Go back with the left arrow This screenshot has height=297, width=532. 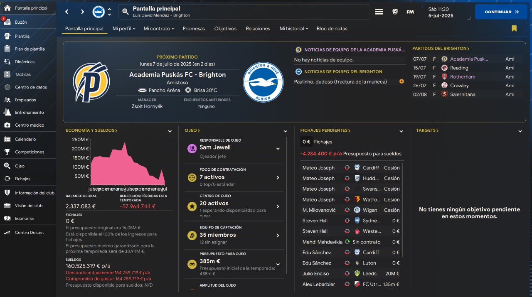67,12
